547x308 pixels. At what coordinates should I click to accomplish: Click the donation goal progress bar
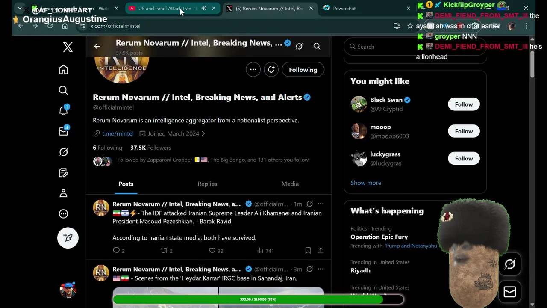tap(258, 299)
